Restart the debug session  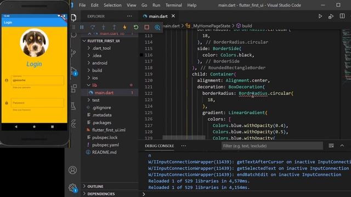click(136, 27)
